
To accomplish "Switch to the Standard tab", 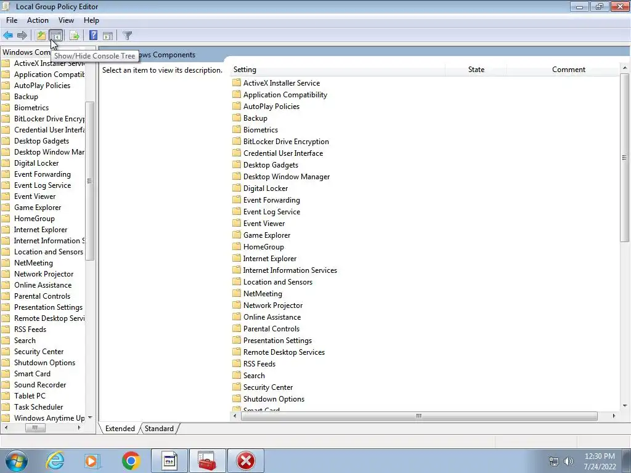I will pyautogui.click(x=159, y=429).
